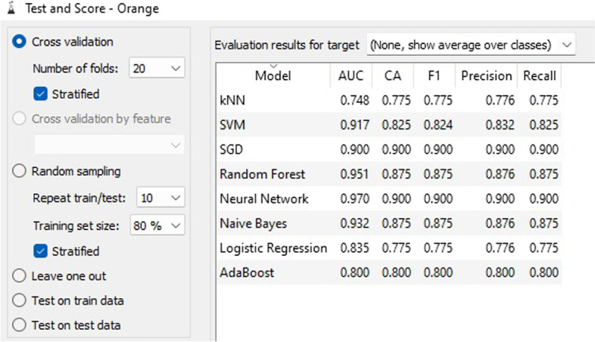
Task: Choose the Random sampling option
Action: click(x=19, y=172)
